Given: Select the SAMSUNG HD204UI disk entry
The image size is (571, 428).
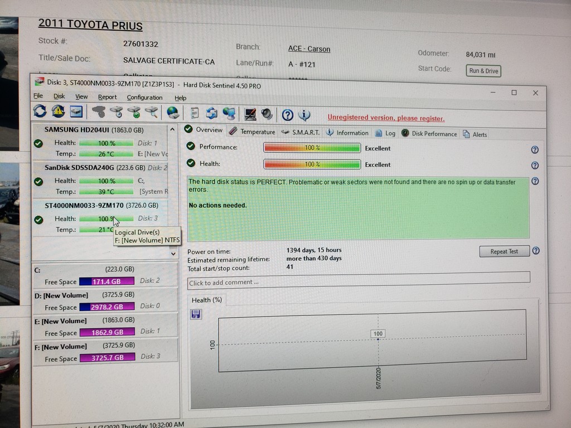Looking at the screenshot, I should (x=100, y=142).
